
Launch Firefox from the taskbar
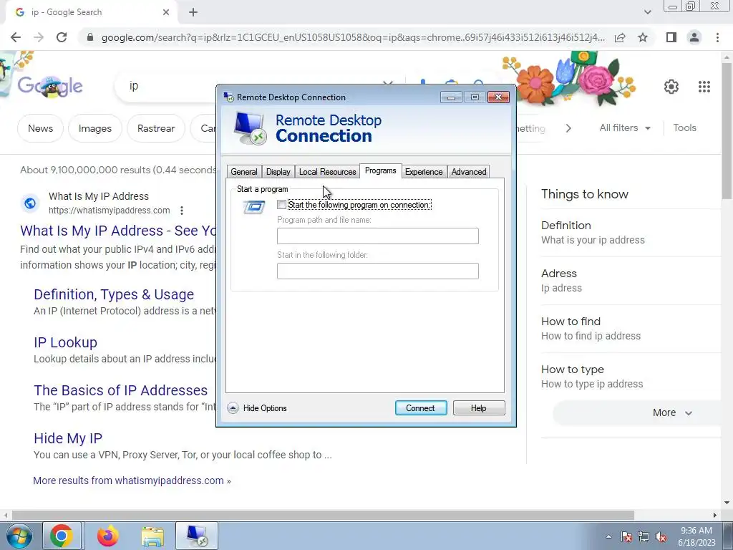(x=108, y=536)
